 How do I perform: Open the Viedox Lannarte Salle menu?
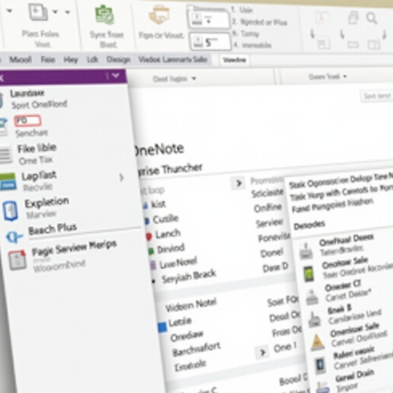(x=173, y=59)
